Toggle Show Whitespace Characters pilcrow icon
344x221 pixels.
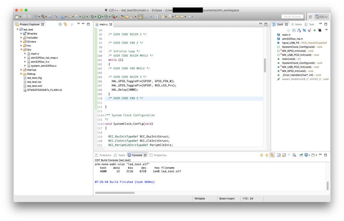pyautogui.click(x=156, y=17)
